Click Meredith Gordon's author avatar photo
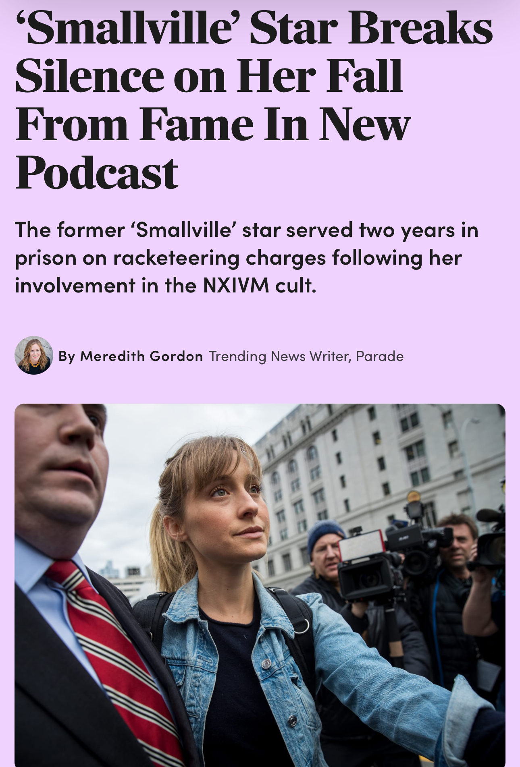This screenshot has height=767, width=520. tap(34, 355)
